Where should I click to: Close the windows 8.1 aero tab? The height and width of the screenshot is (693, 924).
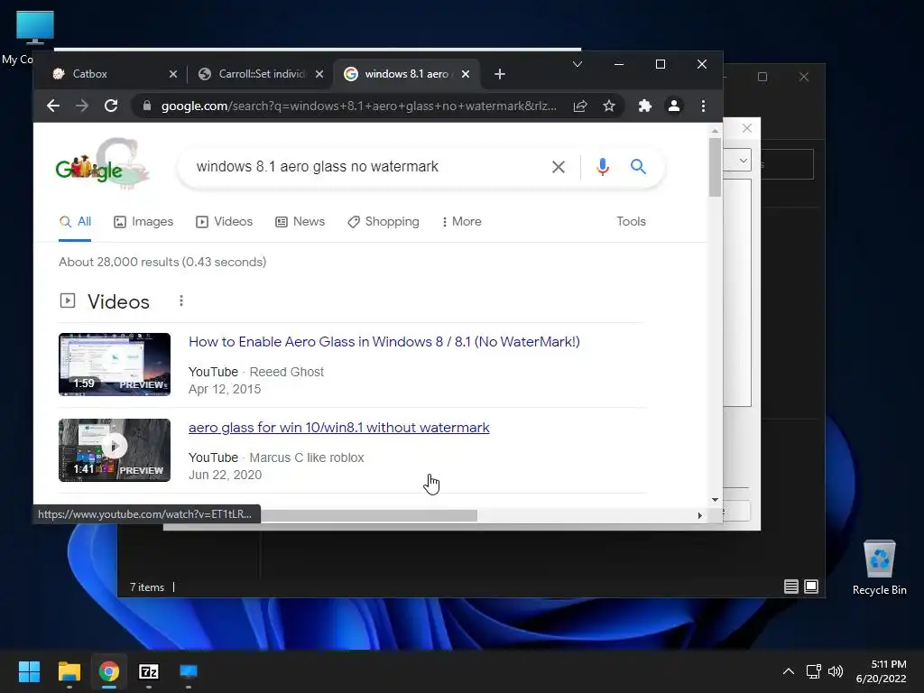click(465, 74)
